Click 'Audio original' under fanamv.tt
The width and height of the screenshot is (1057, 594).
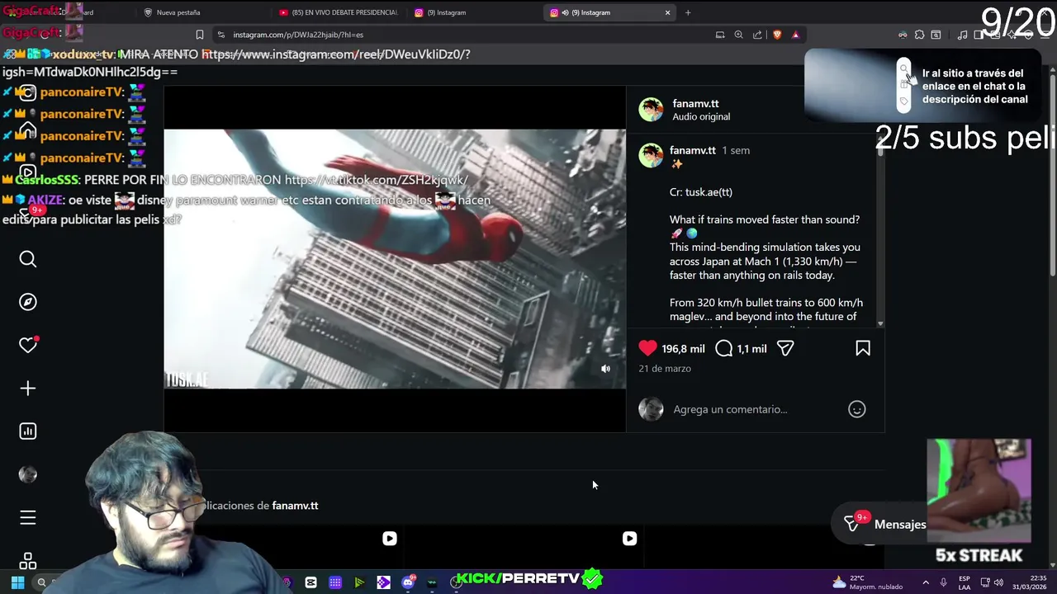[x=701, y=116]
